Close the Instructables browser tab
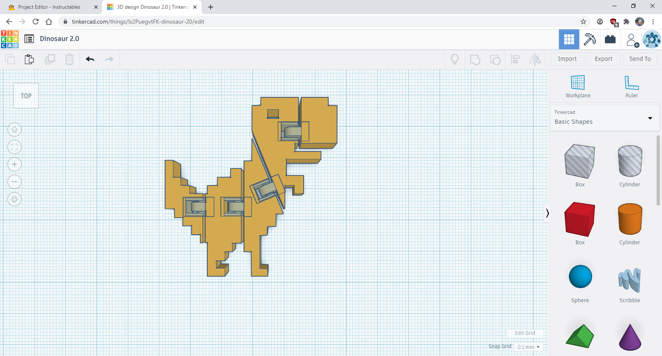 96,7
